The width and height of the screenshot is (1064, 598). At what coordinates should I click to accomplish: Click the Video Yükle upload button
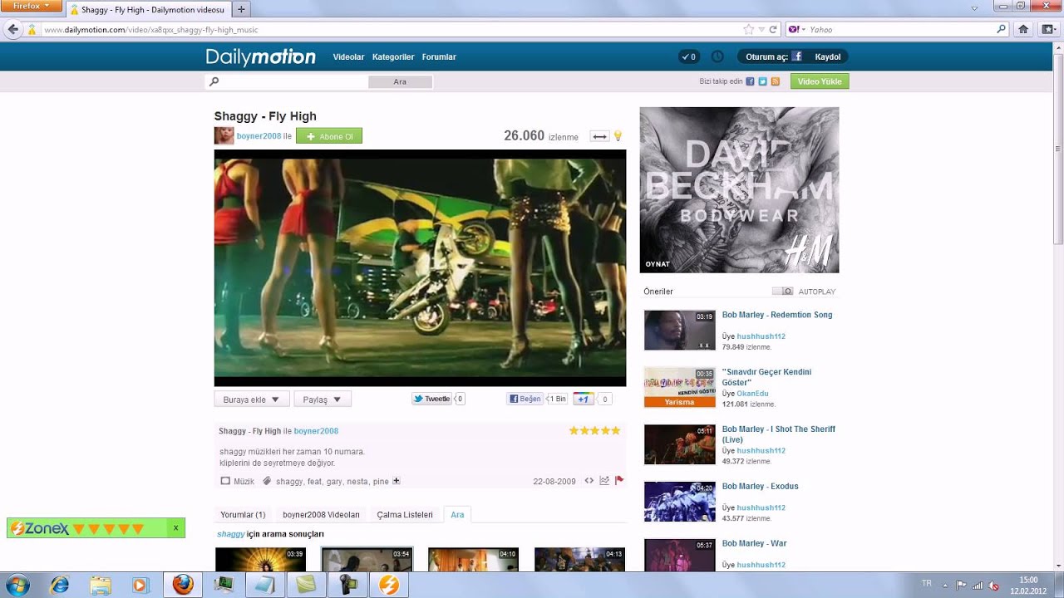(820, 81)
